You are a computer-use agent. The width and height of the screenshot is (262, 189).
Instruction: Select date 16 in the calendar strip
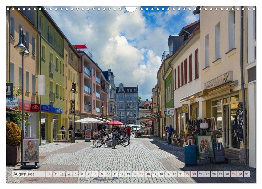(x=148, y=174)
